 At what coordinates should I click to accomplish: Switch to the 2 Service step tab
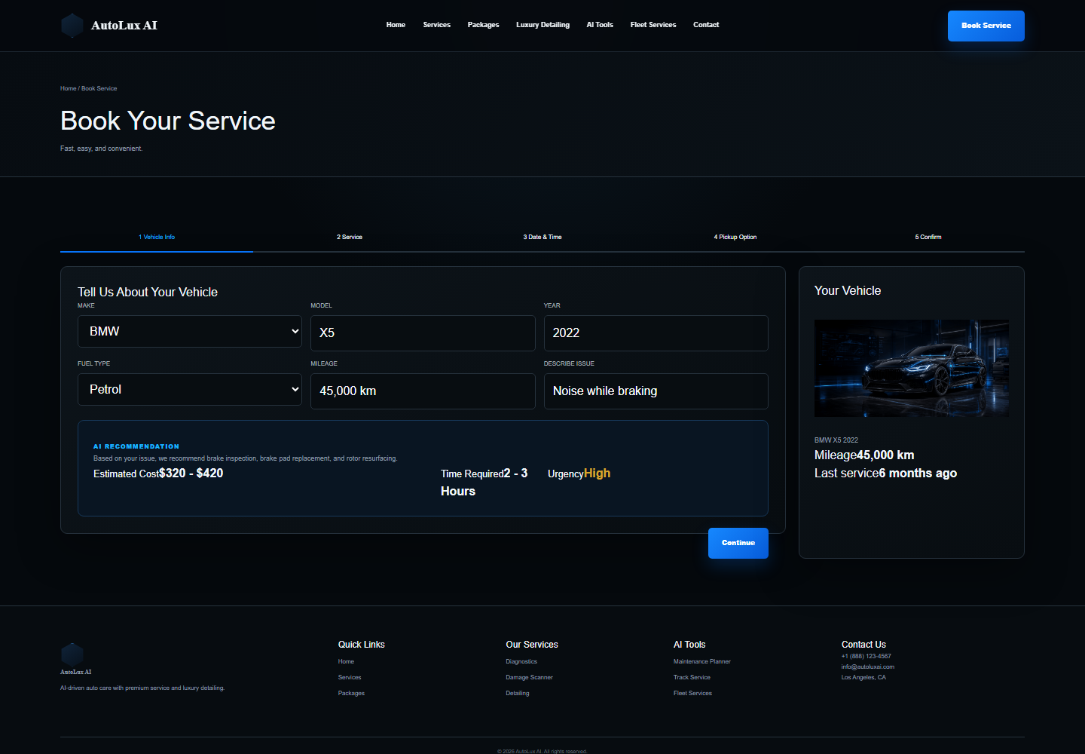point(350,237)
